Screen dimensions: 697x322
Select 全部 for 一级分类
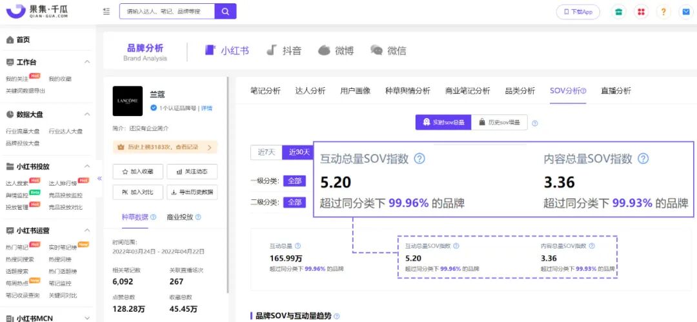pos(295,181)
